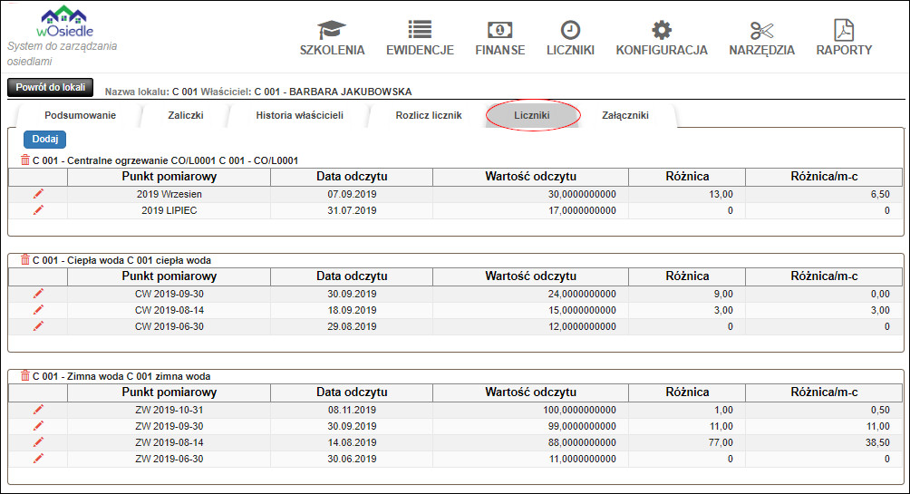This screenshot has height=494, width=910.
Task: Edit the ZW 2019-10-31 reading row
Action: coord(38,410)
